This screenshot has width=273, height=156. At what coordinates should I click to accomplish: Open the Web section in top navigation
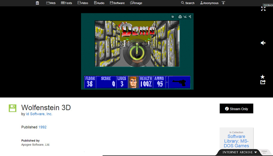(51, 3)
